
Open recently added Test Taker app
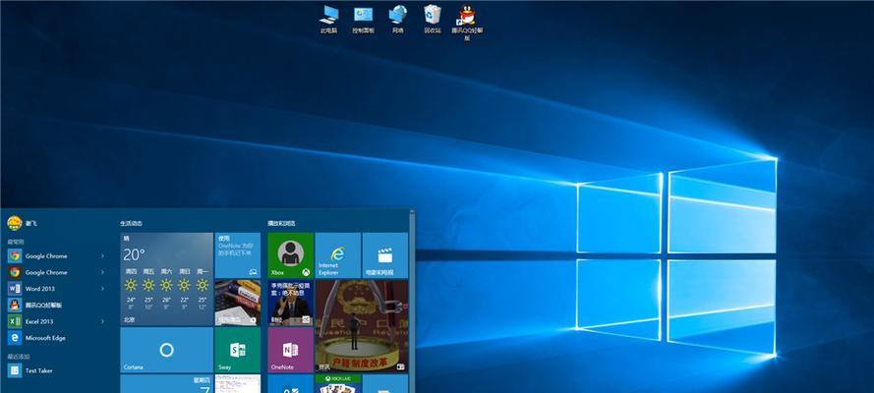[56, 370]
